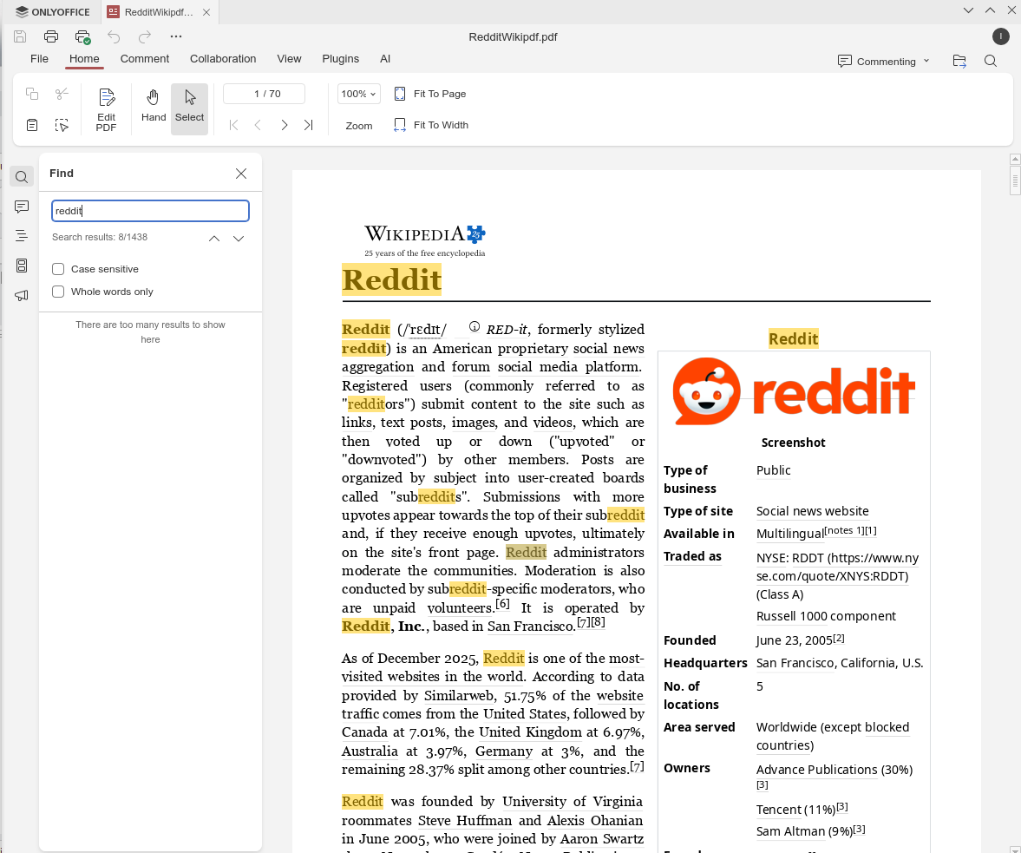
Task: Go to the first page
Action: coord(233,125)
